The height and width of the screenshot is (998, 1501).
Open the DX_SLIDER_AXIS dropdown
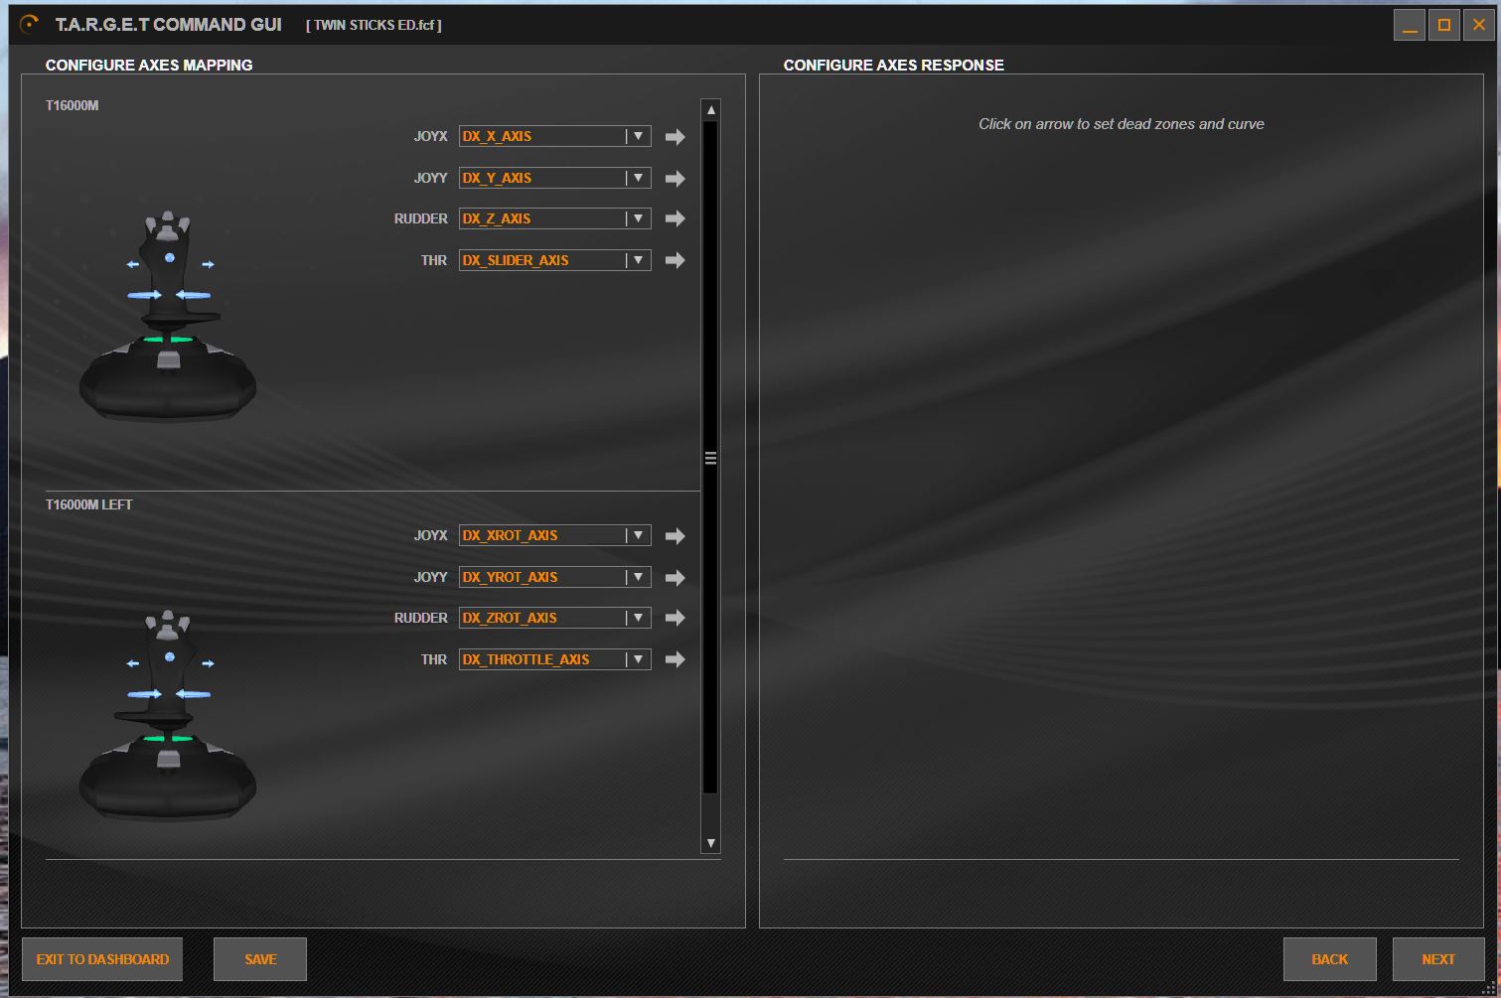(x=554, y=260)
